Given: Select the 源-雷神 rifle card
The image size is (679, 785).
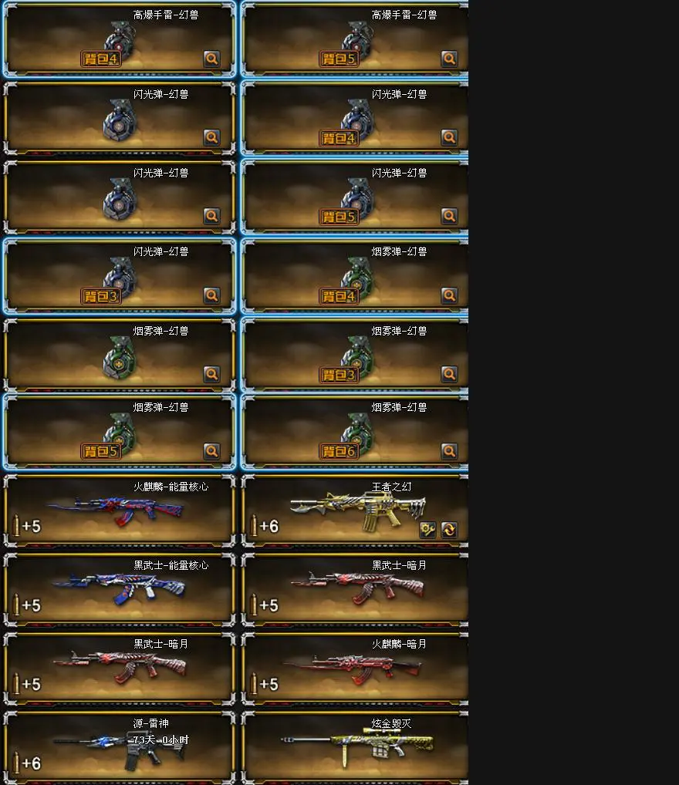Looking at the screenshot, I should tap(120, 747).
